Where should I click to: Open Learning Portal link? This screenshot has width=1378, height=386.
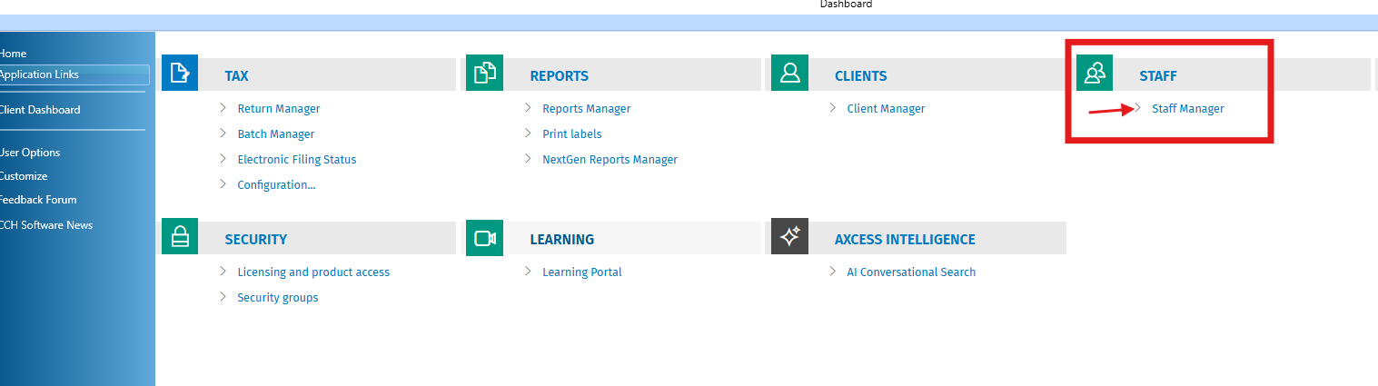pyautogui.click(x=582, y=272)
